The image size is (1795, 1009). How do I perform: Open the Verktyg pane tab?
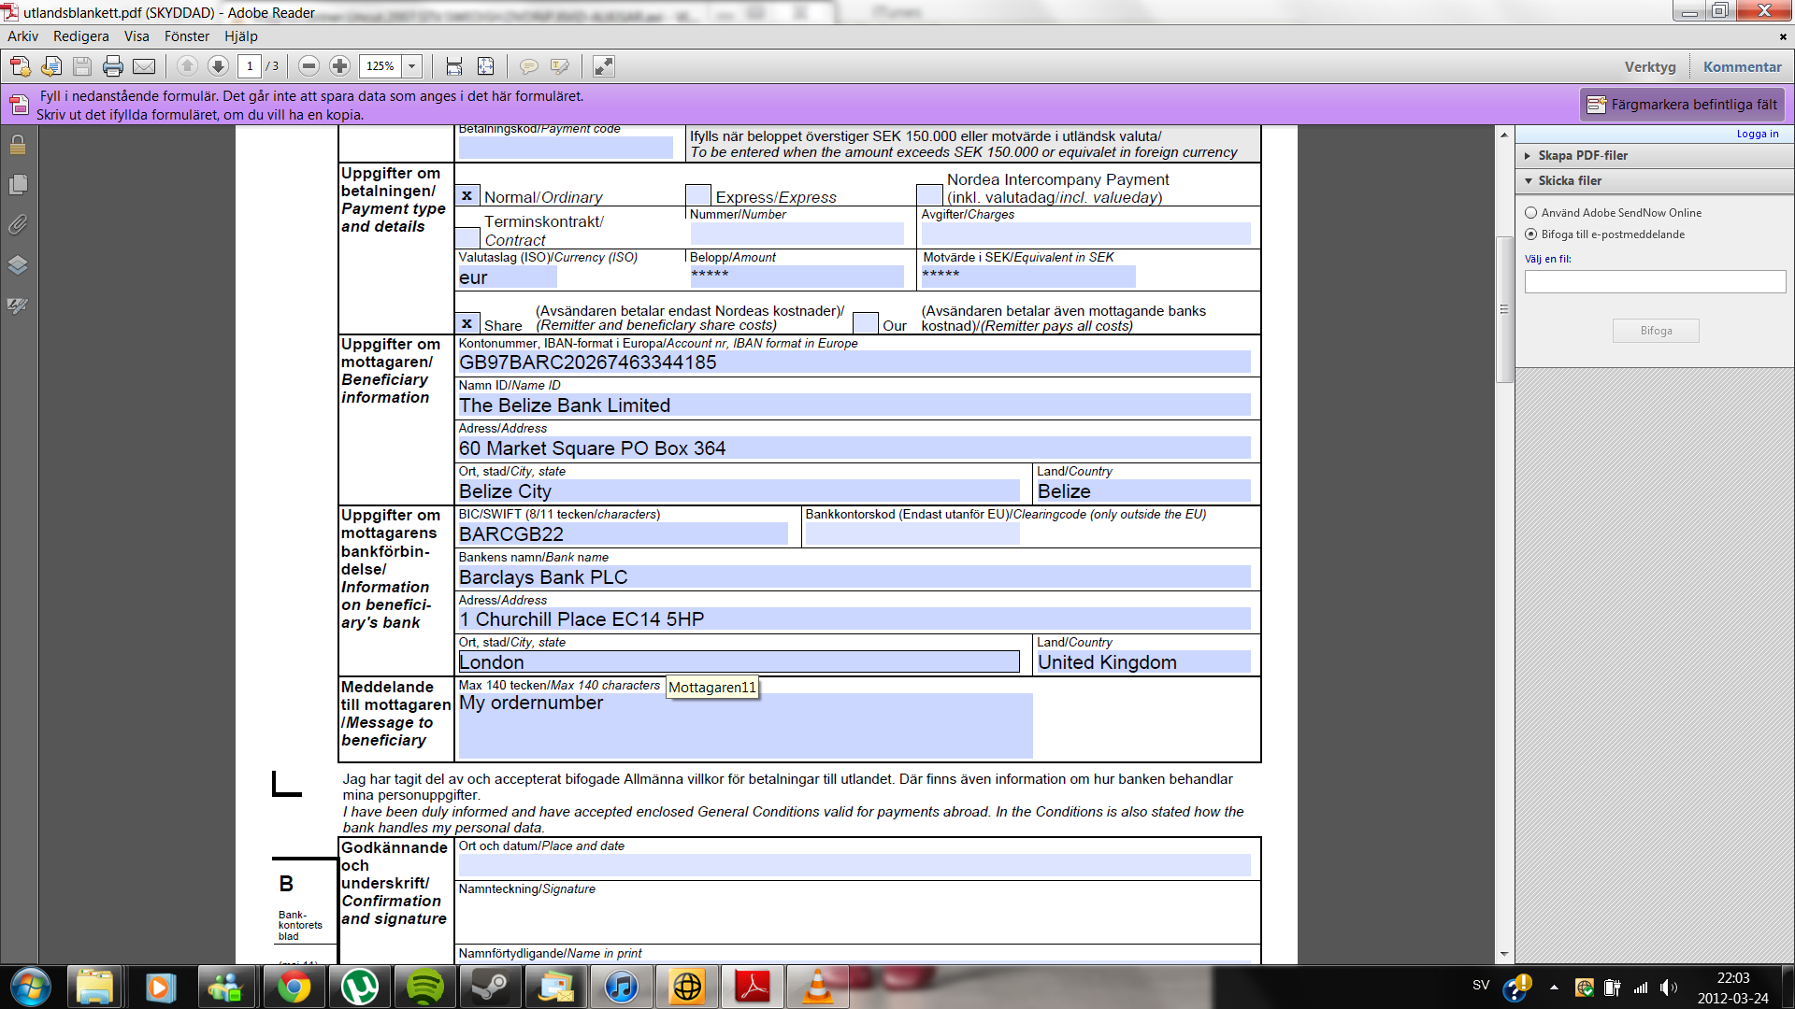[1650, 67]
